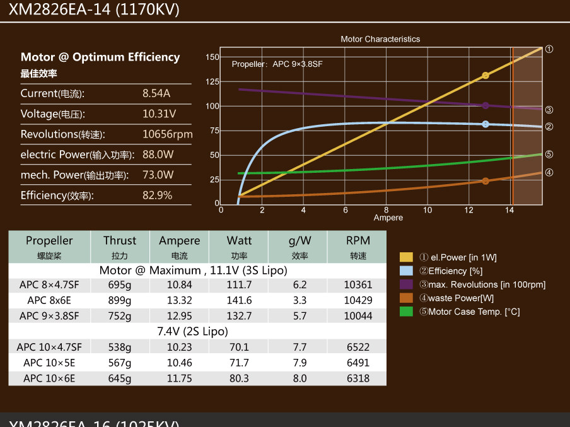Click the XM2826EA-14 (1170KV) title
The height and width of the screenshot is (427, 570).
coord(94,9)
